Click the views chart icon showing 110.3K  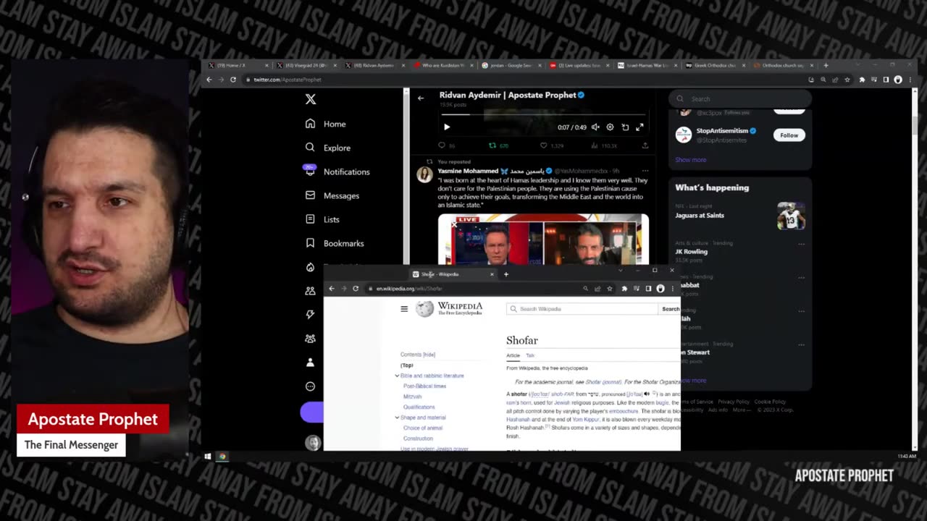click(x=594, y=145)
